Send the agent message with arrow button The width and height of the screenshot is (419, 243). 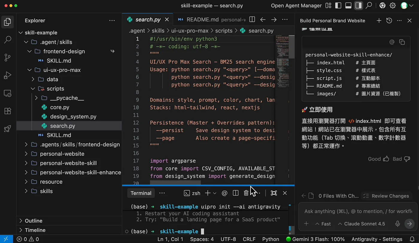point(409,224)
